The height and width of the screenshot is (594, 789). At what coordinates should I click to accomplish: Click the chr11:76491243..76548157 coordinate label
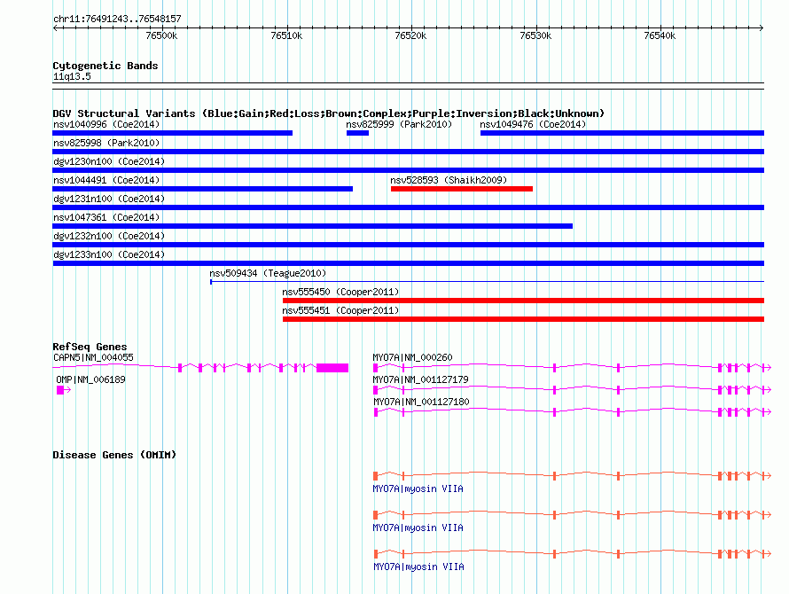click(117, 19)
